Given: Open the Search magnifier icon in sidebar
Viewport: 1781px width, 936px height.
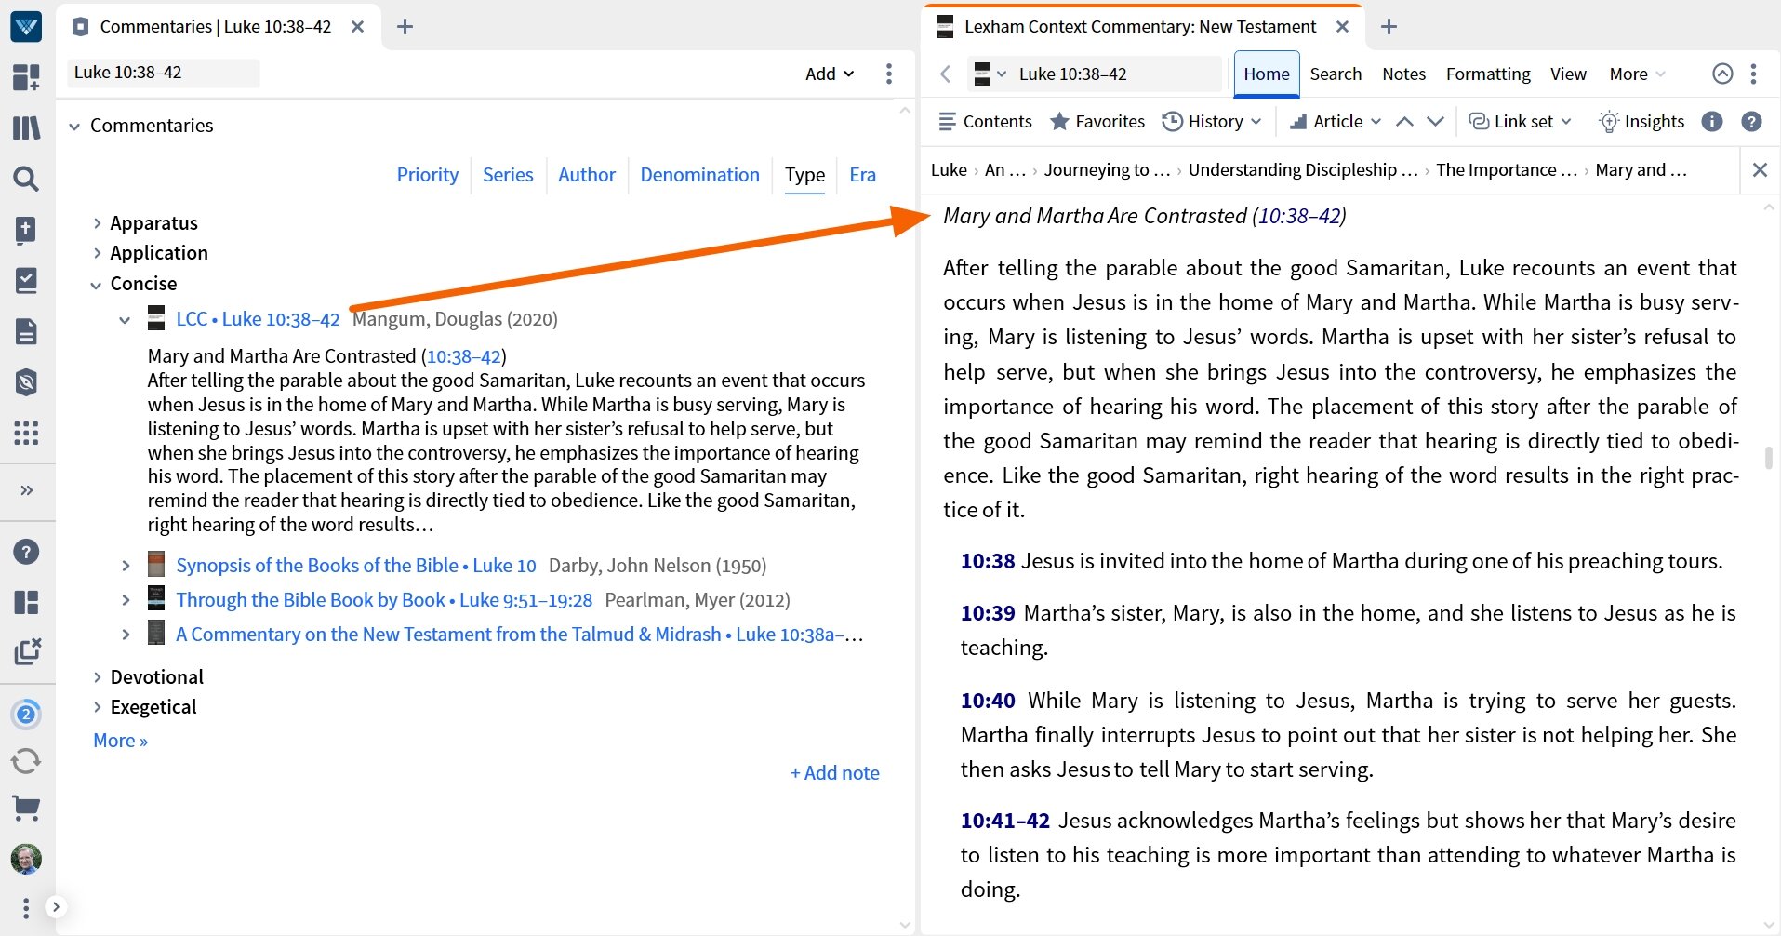Looking at the screenshot, I should pyautogui.click(x=26, y=179).
